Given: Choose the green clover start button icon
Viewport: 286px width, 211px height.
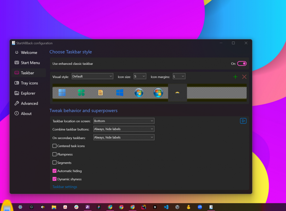Looking at the screenshot, I should (81, 93).
